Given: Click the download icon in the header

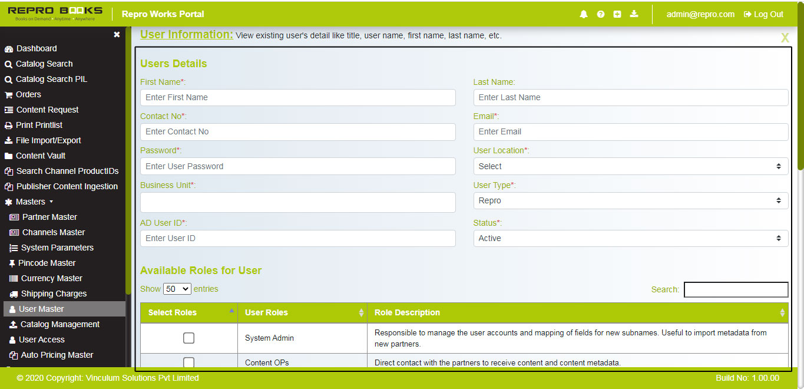Looking at the screenshot, I should (634, 14).
